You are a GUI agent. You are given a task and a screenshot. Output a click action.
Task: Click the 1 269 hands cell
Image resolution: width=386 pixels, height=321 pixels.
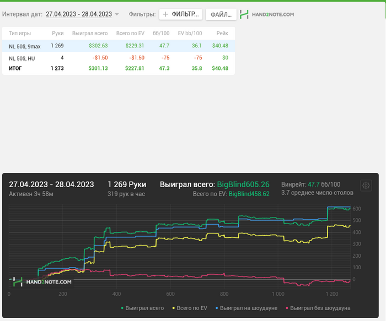point(57,46)
